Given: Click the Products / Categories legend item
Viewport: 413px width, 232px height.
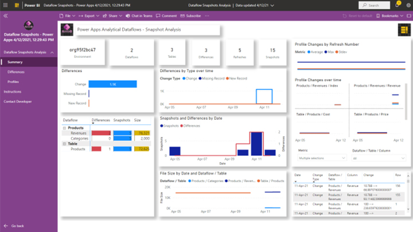Looking at the screenshot, I should click(x=206, y=181).
